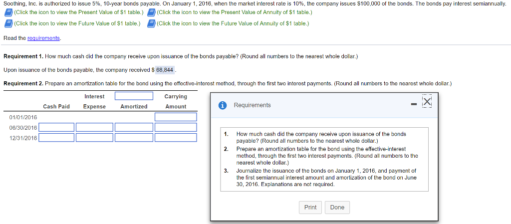
Task: Open the Present Value of $1 table icon
Action: click(9, 12)
